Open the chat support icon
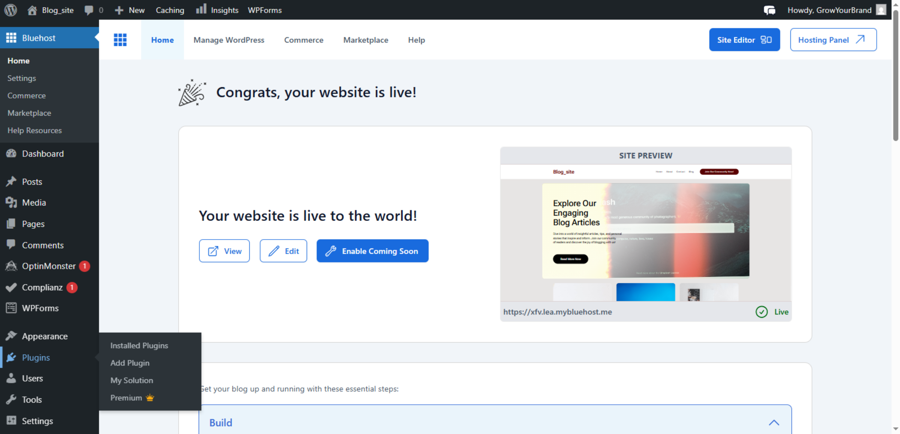900x434 pixels. click(770, 10)
